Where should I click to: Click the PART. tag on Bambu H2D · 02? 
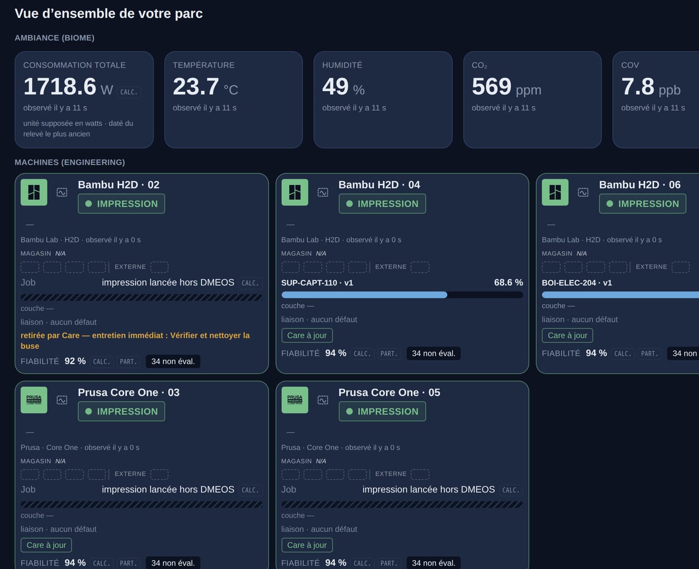pos(128,361)
